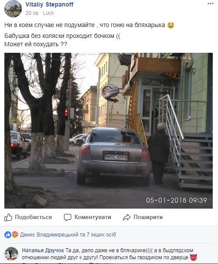The image size is (218, 264).
Task: Click Vitaliy Stepanoff's profile picture
Action: tap(13, 9)
